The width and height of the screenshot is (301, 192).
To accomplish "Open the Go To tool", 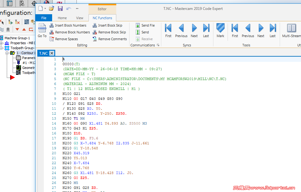I will tap(42, 30).
